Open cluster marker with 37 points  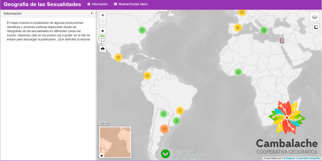118,57
